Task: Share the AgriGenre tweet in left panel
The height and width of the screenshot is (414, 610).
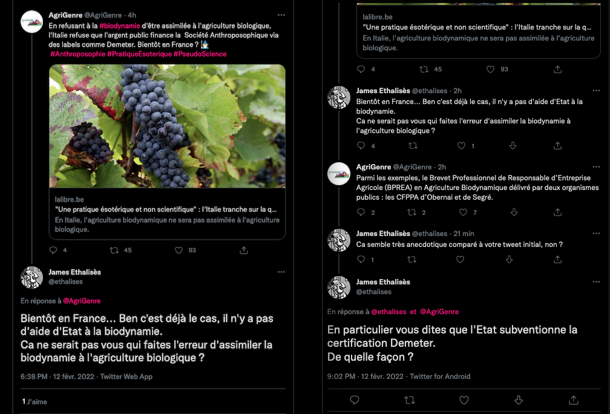Action: (x=244, y=250)
